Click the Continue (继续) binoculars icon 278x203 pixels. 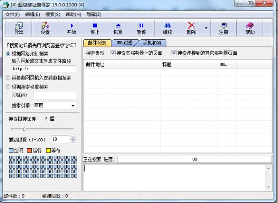click(x=168, y=29)
